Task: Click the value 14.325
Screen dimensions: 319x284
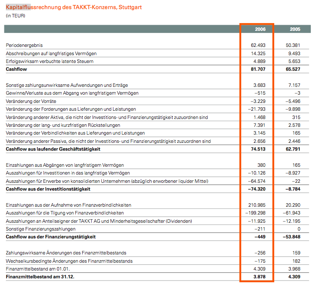Action: [x=258, y=53]
